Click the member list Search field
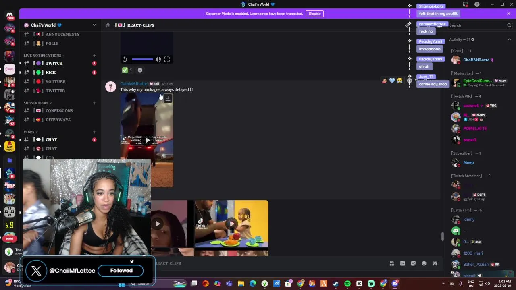The height and width of the screenshot is (290, 516). coord(480,25)
